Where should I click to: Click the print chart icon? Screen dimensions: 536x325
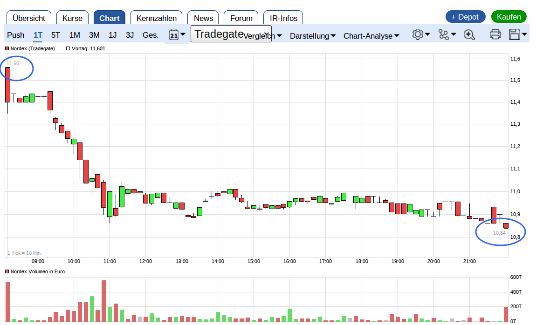pos(495,34)
